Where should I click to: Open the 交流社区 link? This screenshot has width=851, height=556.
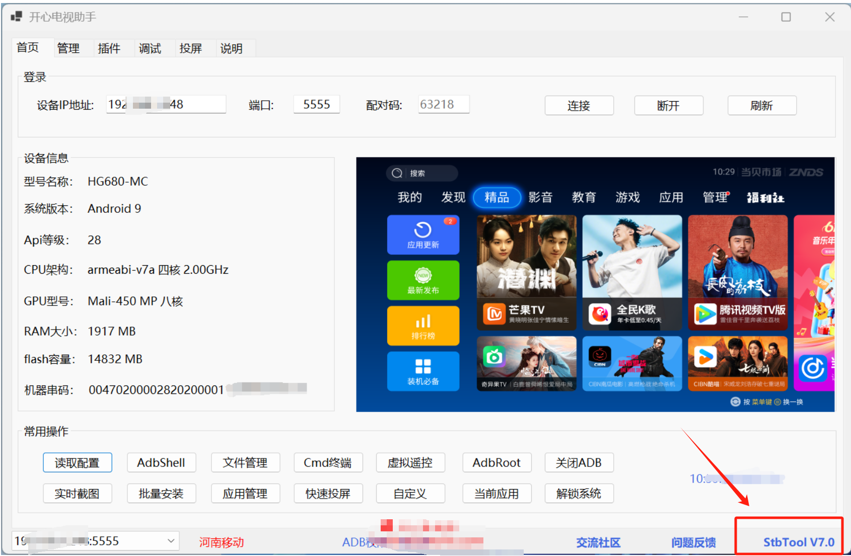point(598,542)
